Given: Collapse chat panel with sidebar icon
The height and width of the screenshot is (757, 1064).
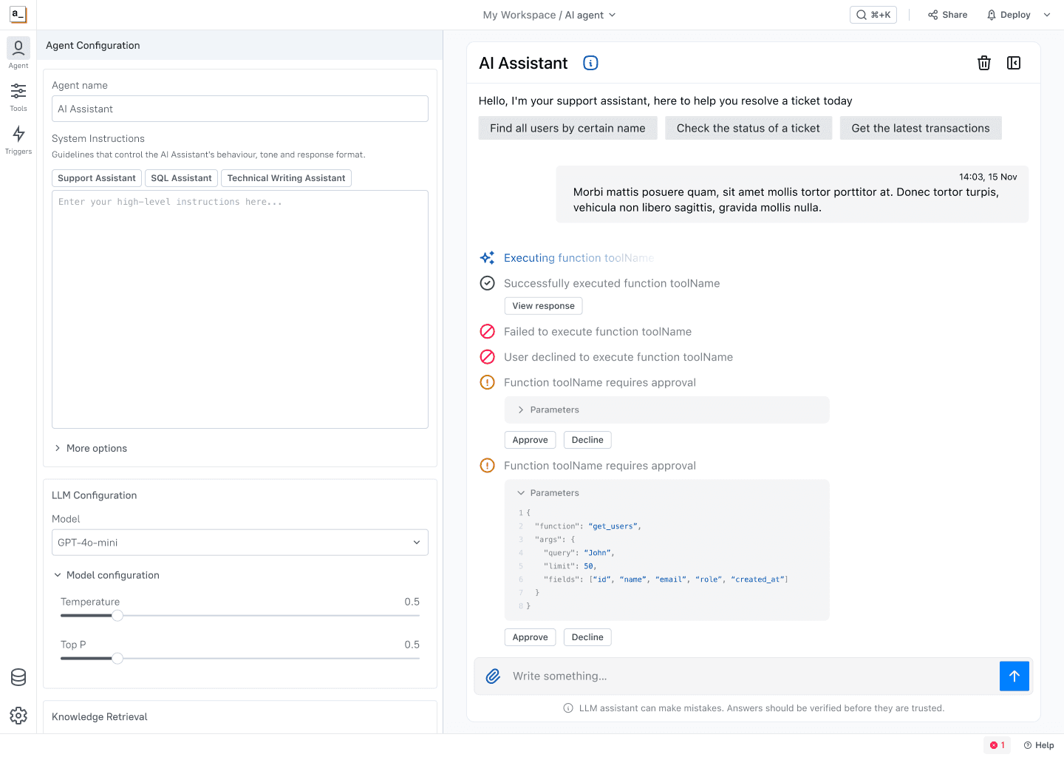Looking at the screenshot, I should [x=1014, y=63].
